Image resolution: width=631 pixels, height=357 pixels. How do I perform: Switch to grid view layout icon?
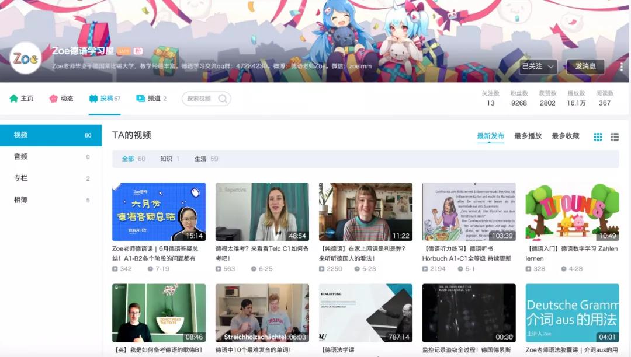click(x=597, y=136)
